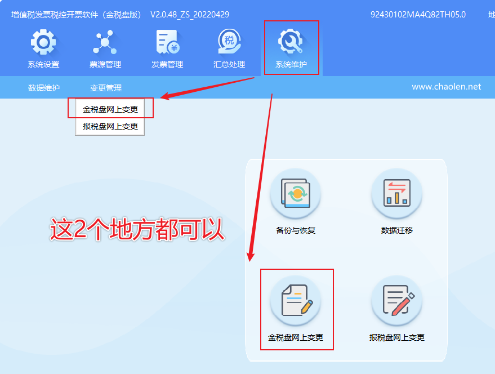Open the 发票管理 invoice icon
This screenshot has width=495, height=374.
[x=168, y=42]
